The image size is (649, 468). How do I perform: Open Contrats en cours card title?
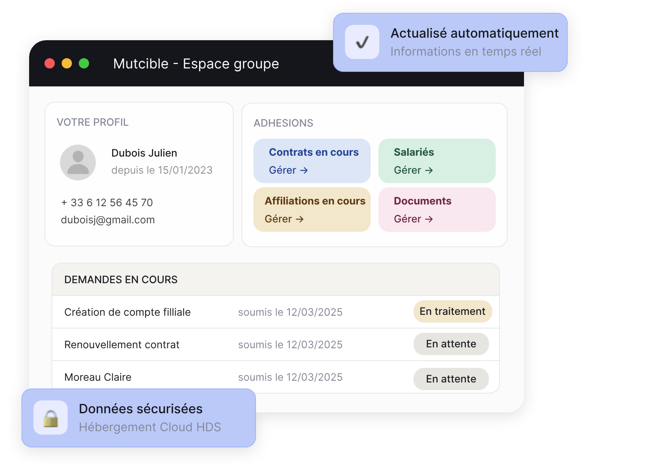coord(314,152)
